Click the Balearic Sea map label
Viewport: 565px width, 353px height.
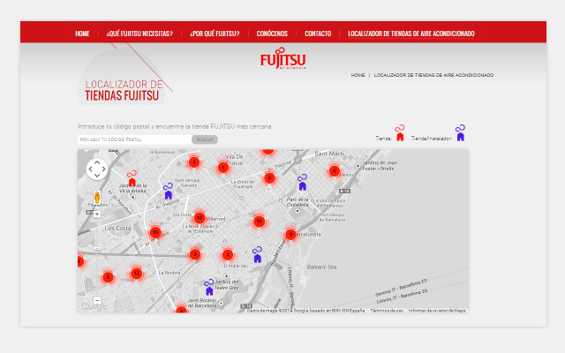pos(321,267)
